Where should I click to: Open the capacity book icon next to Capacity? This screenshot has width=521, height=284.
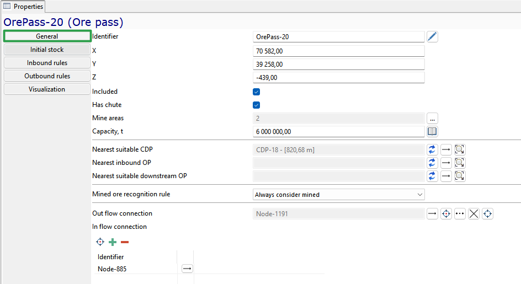pyautogui.click(x=432, y=132)
